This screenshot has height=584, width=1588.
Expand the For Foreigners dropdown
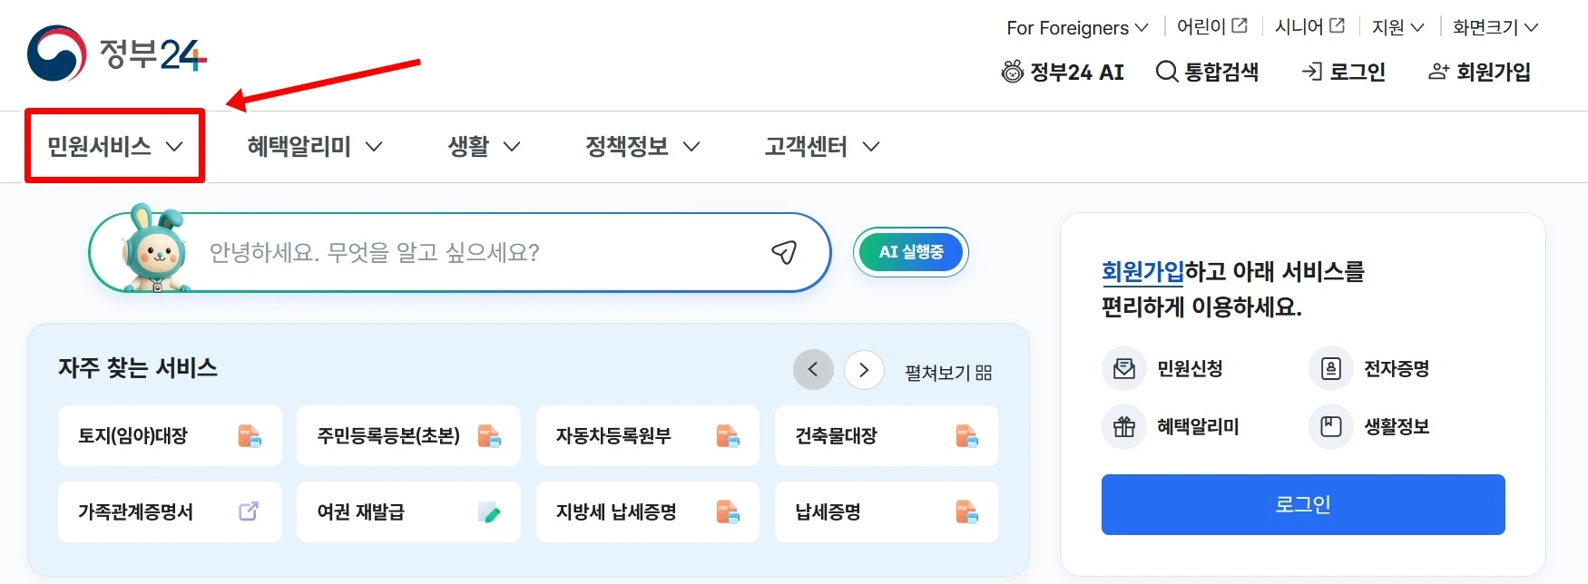click(x=1077, y=28)
